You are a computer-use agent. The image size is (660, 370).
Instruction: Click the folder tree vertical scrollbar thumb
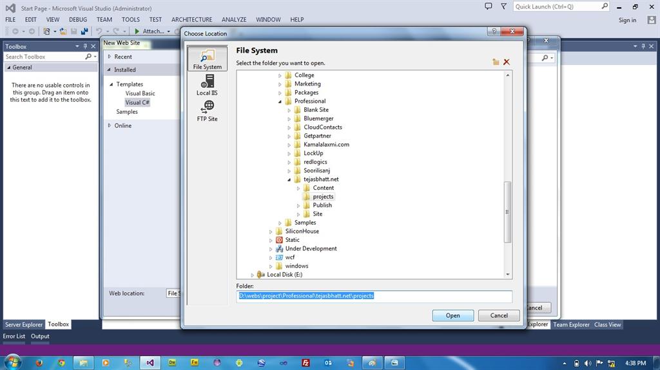[507, 212]
